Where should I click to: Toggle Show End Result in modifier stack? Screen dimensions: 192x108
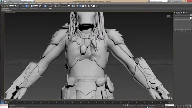[178, 31]
